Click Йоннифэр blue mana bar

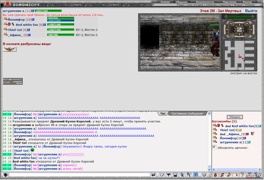pos(61,21)
